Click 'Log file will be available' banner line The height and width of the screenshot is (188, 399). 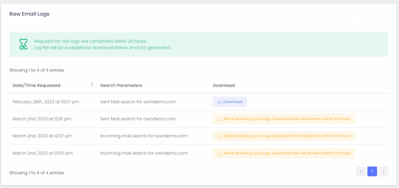pyautogui.click(x=102, y=47)
